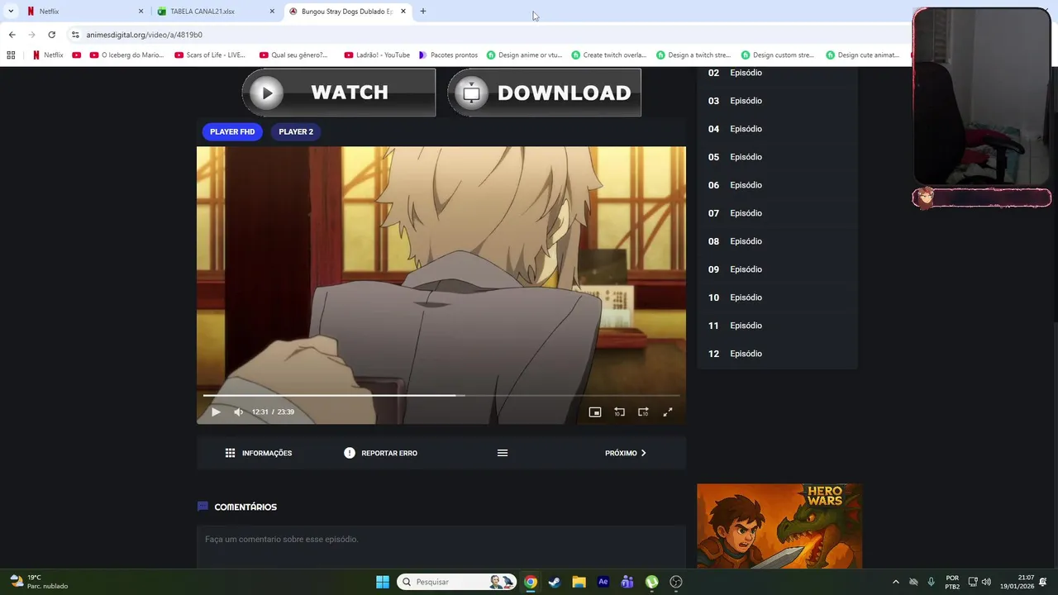The height and width of the screenshot is (595, 1058).
Task: Select episode 10 in list
Action: (777, 297)
